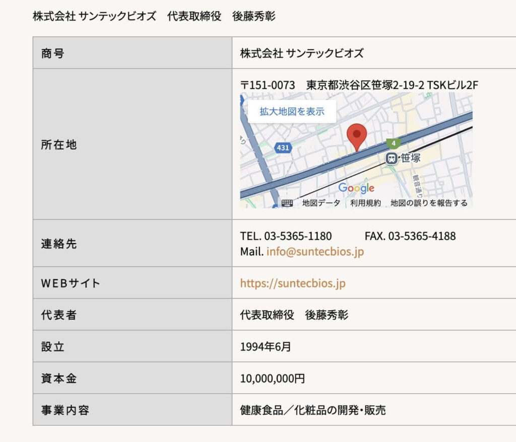Image resolution: width=516 pixels, height=442 pixels.
Task: Click the 〒151-0073 address text
Action: point(268,85)
